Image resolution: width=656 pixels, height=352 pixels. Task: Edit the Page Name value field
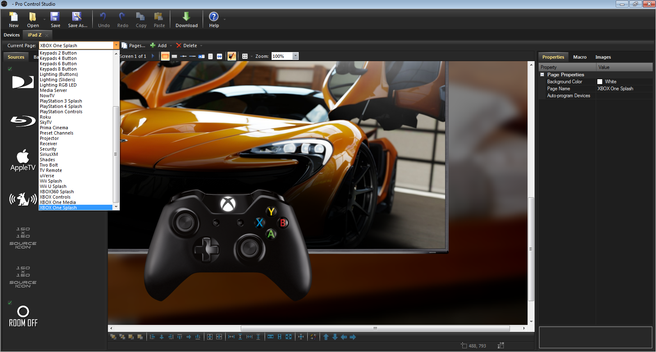point(624,89)
